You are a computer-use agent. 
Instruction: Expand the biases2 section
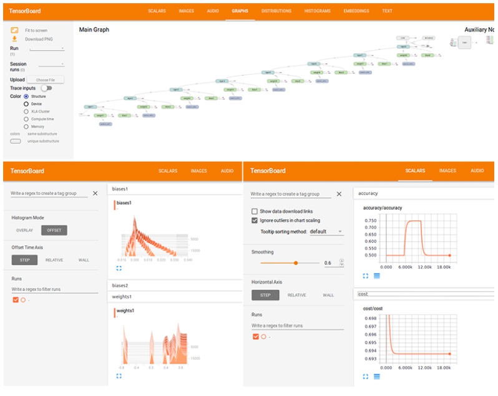(x=175, y=285)
